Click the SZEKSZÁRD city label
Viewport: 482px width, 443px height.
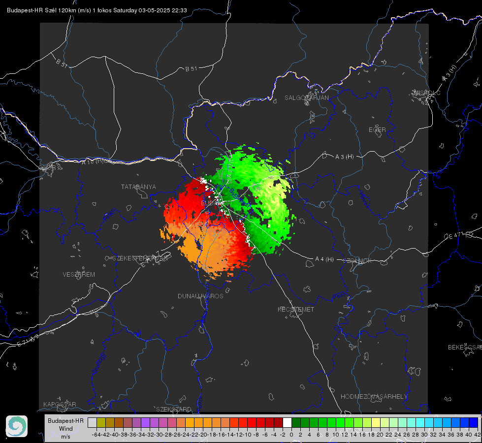174,409
